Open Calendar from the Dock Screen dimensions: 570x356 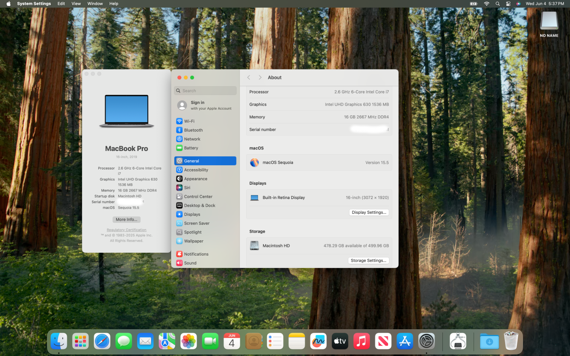coord(232,341)
